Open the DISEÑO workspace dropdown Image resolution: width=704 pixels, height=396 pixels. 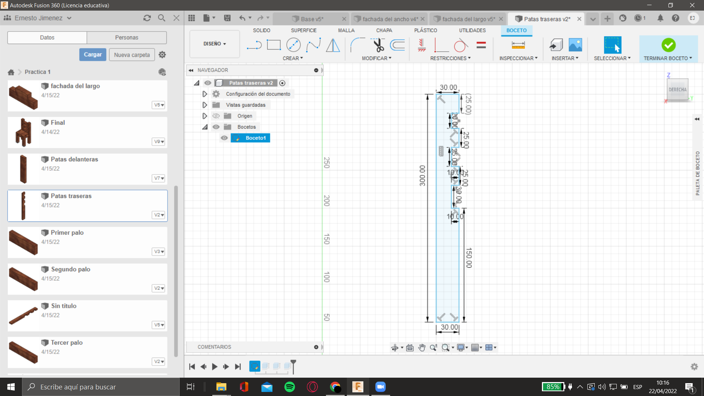pos(215,44)
